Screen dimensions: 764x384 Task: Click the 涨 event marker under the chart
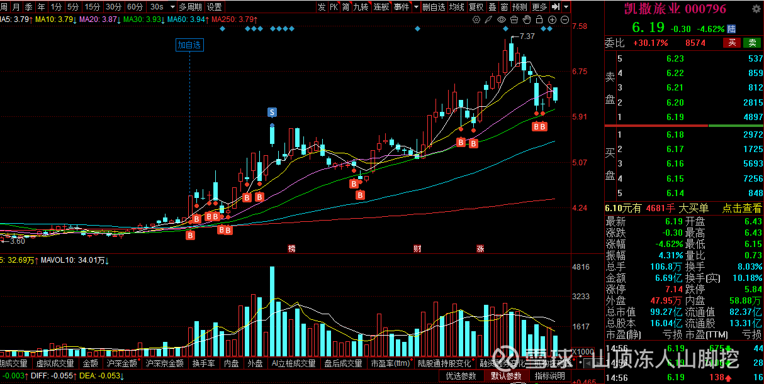point(480,248)
